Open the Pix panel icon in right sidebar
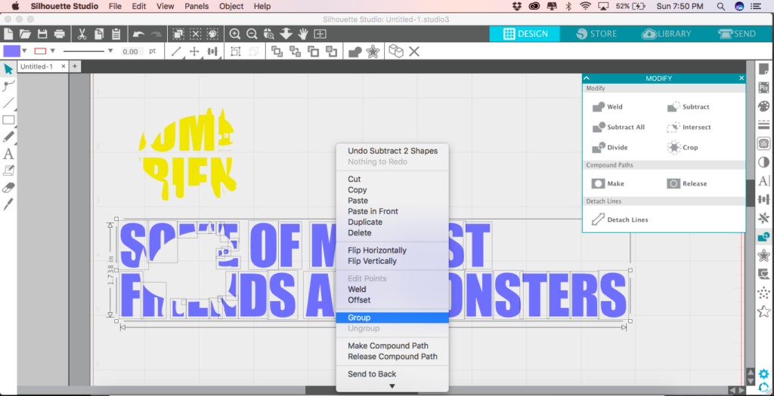 pos(763,87)
